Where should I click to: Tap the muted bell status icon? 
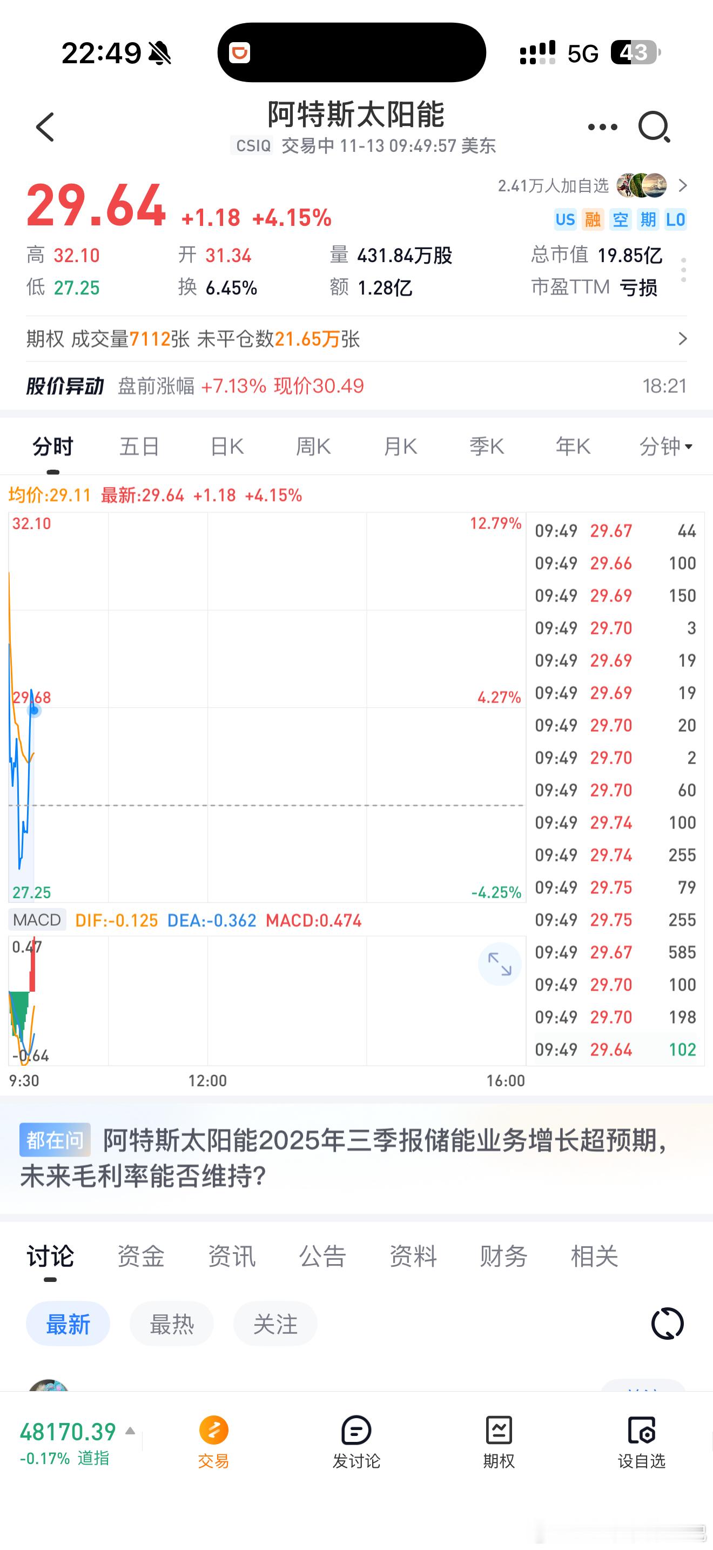[x=160, y=54]
